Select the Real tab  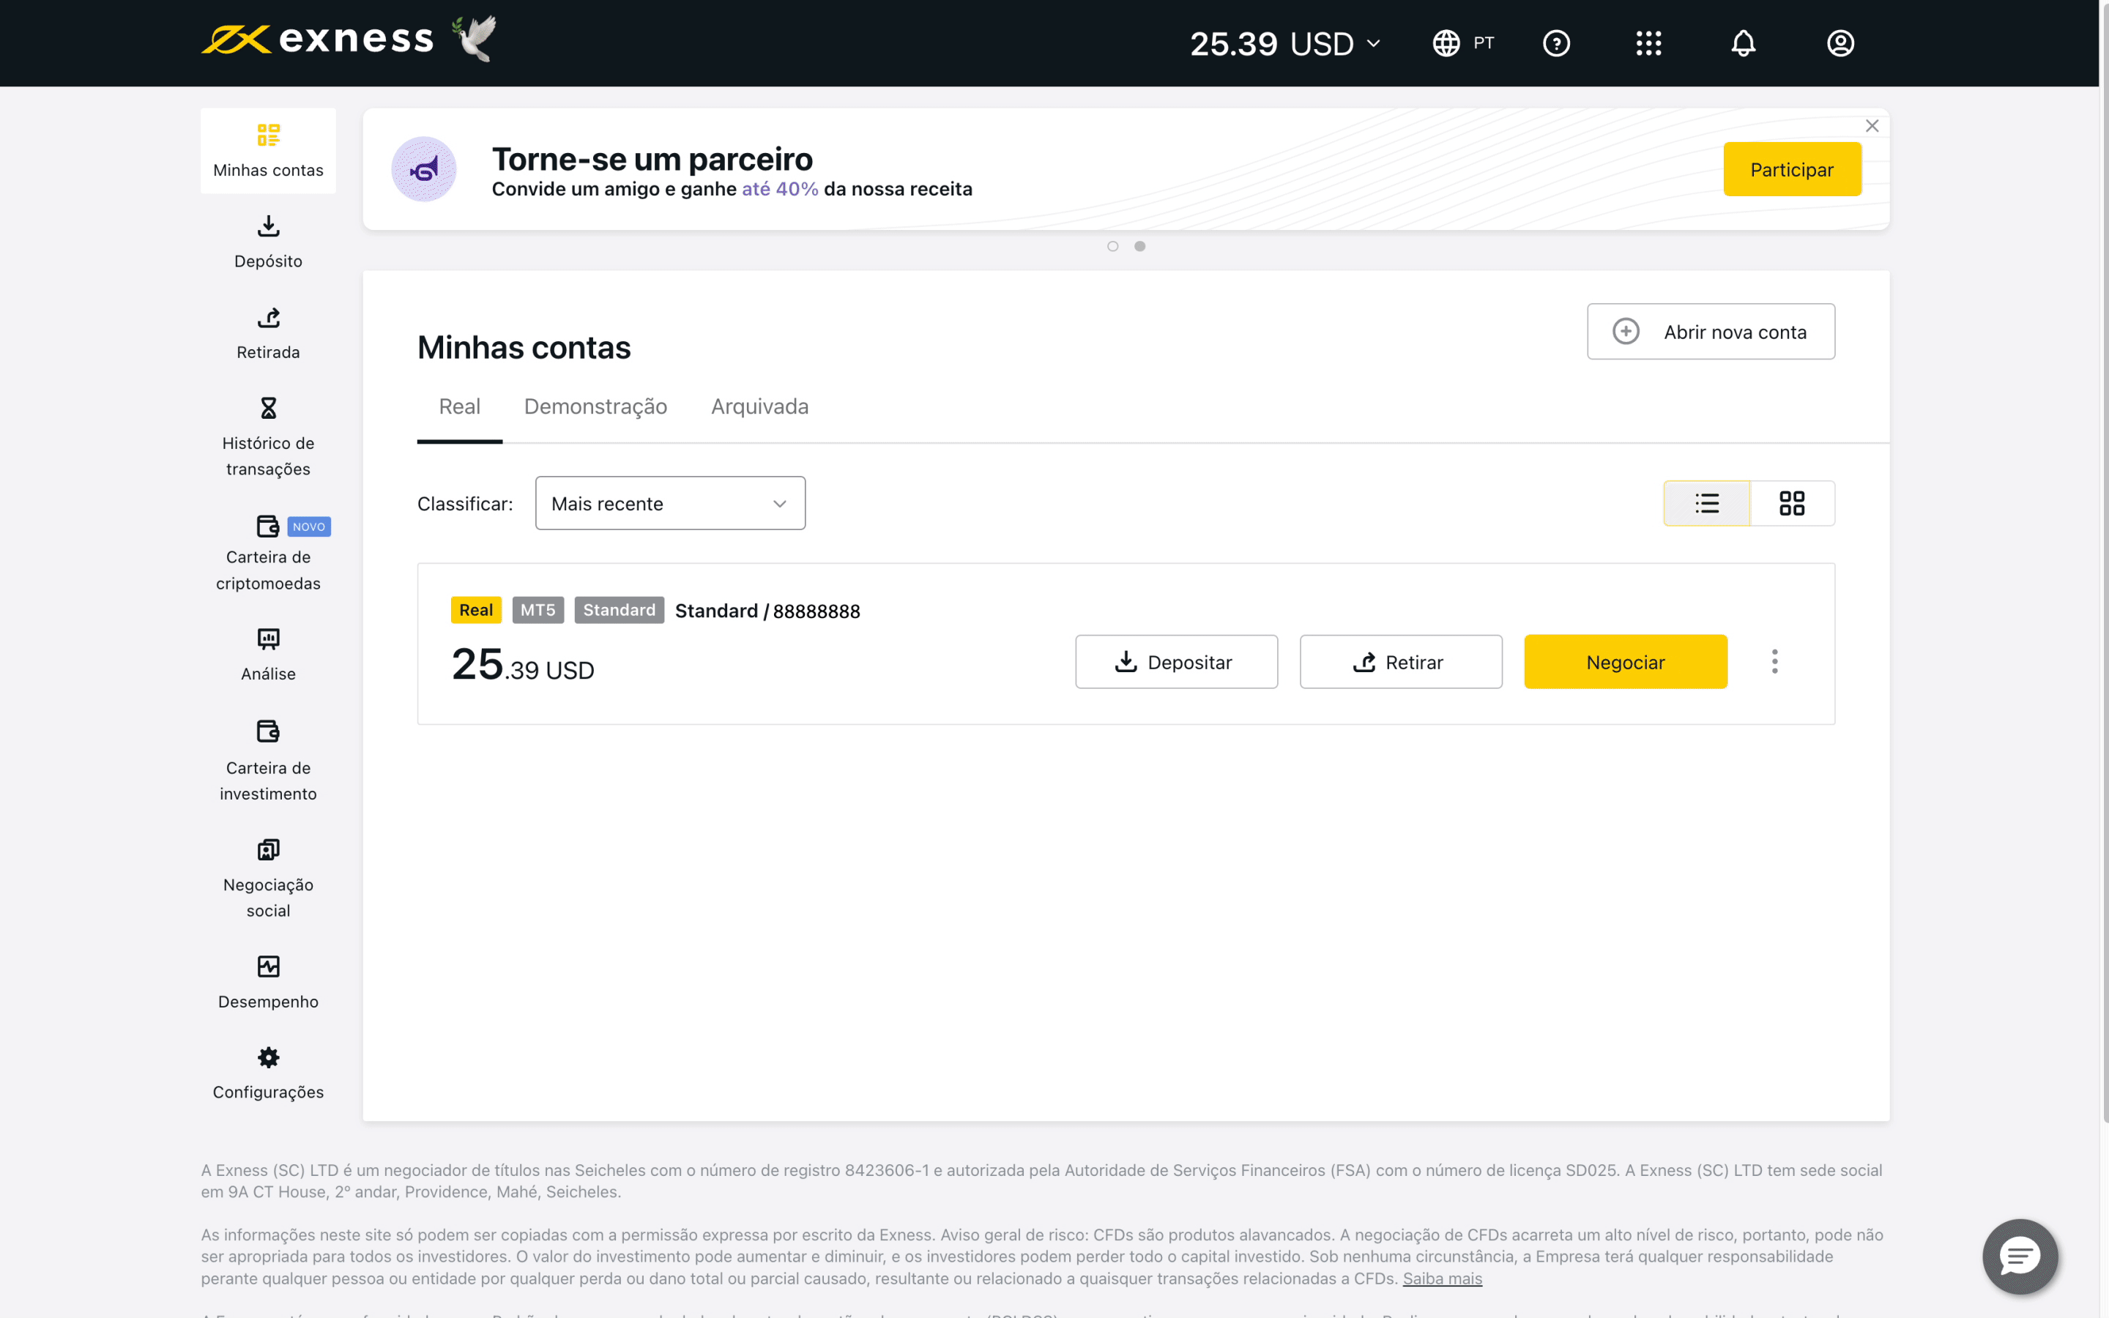(459, 407)
